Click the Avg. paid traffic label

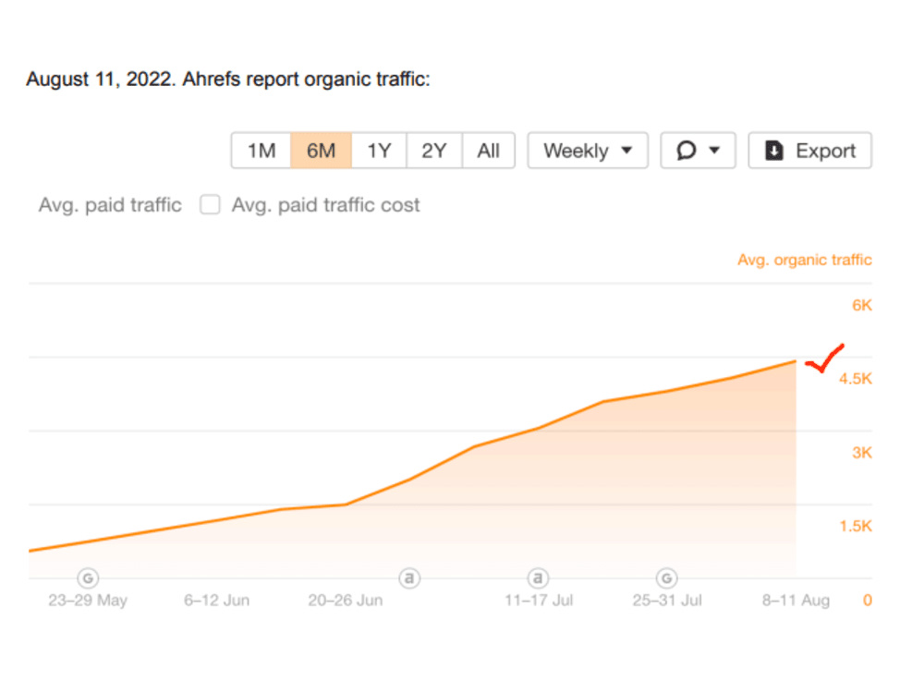pos(110,205)
